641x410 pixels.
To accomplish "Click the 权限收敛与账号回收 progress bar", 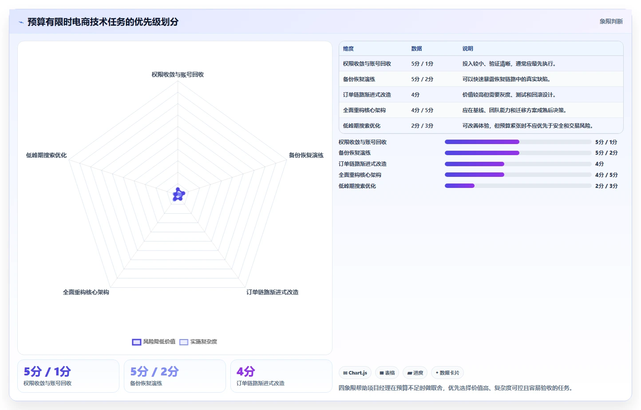I will coord(518,142).
